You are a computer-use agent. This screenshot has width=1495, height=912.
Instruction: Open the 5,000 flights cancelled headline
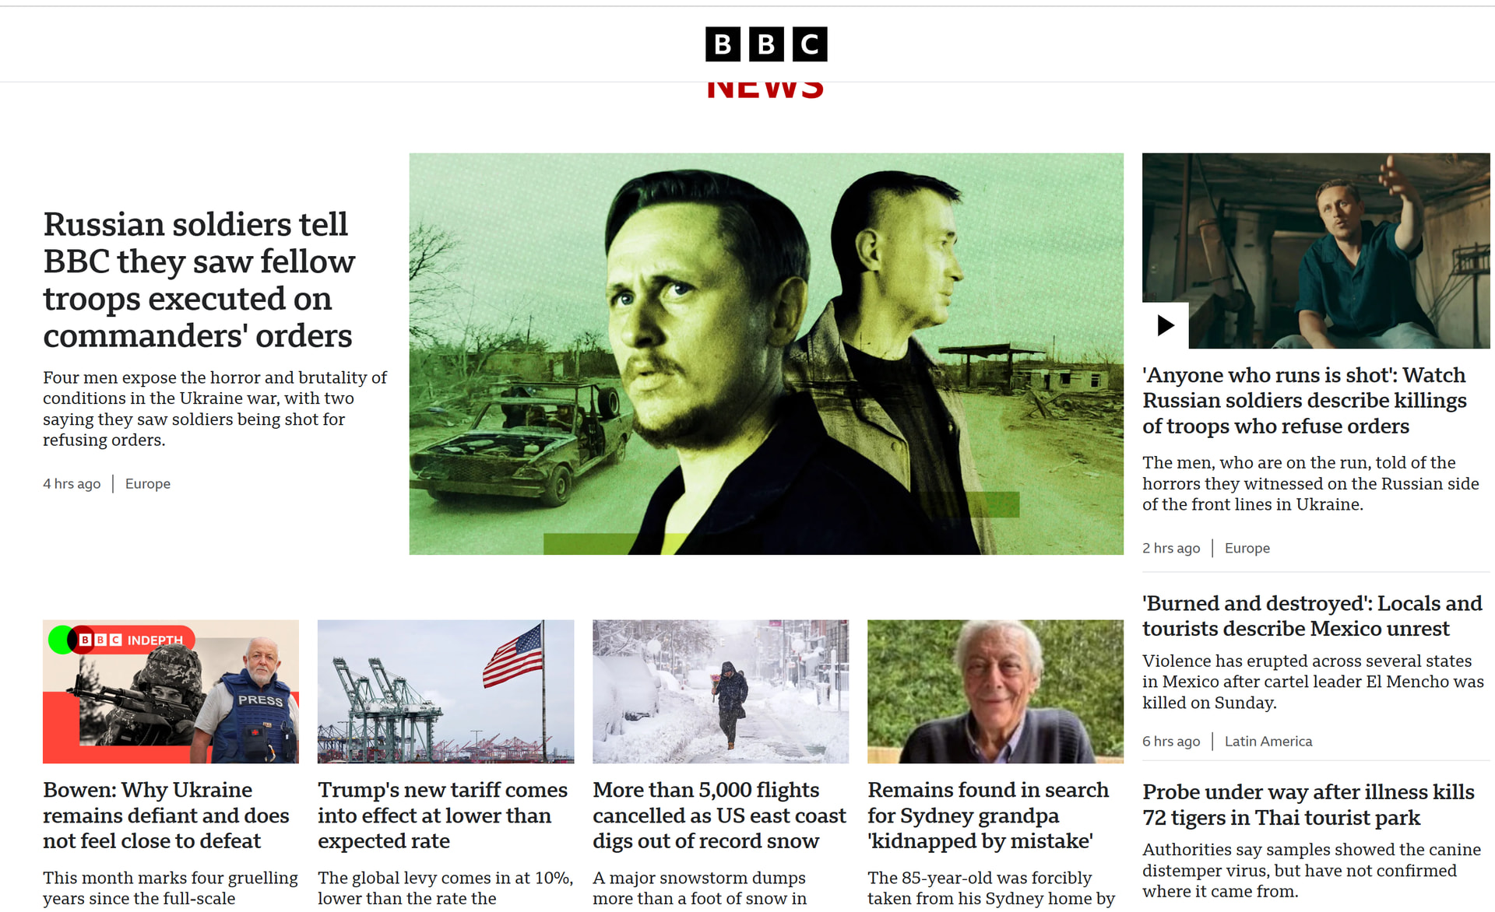tap(719, 816)
